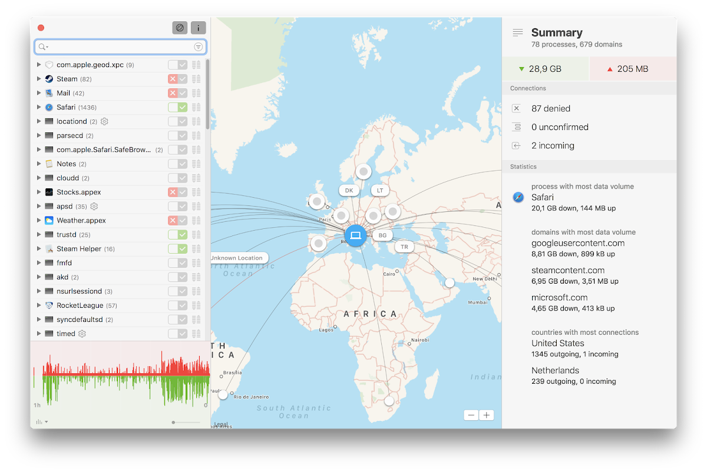The height and width of the screenshot is (472, 707).
Task: Zoom in the map with plus button
Action: point(487,415)
